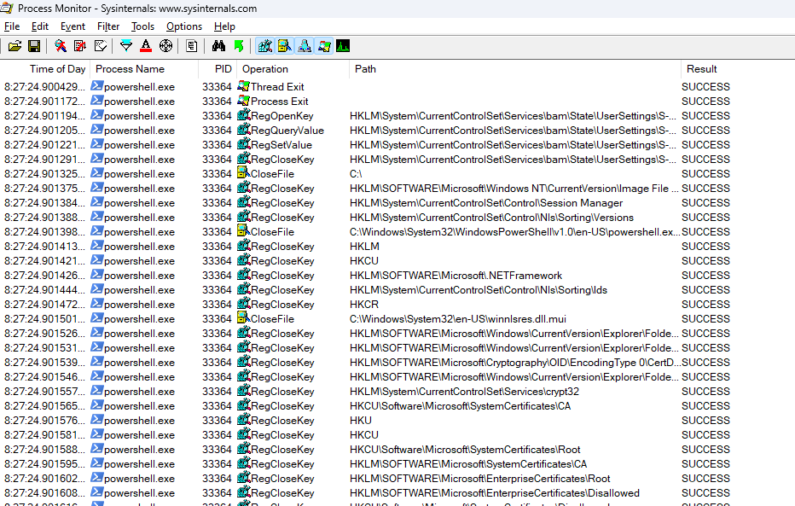
Task: Select the HKCU SystemCertificates\CA path
Action: coord(461,406)
